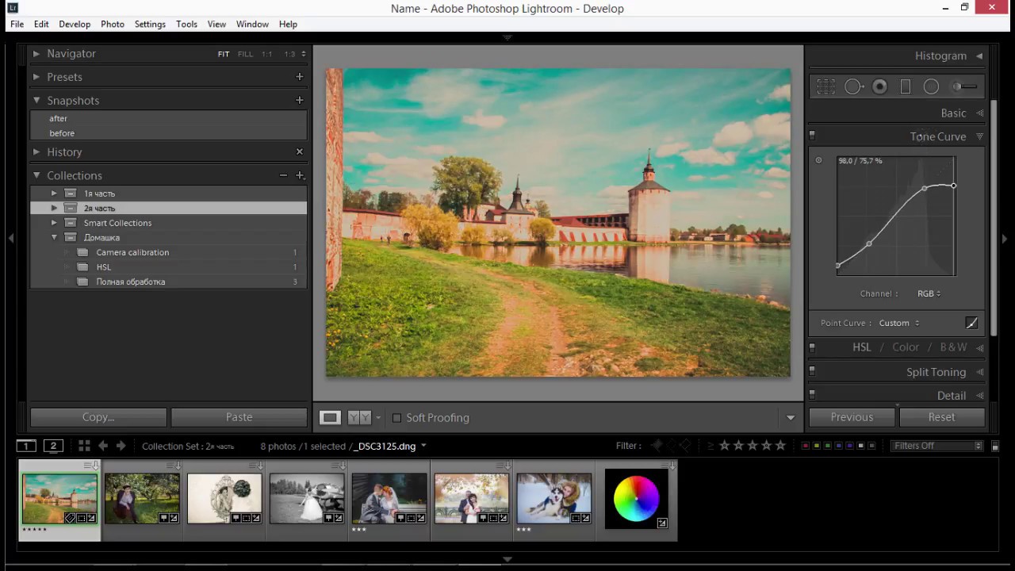Toggle the Split Toning panel switch
Viewport: 1015px width, 571px height.
(812, 371)
